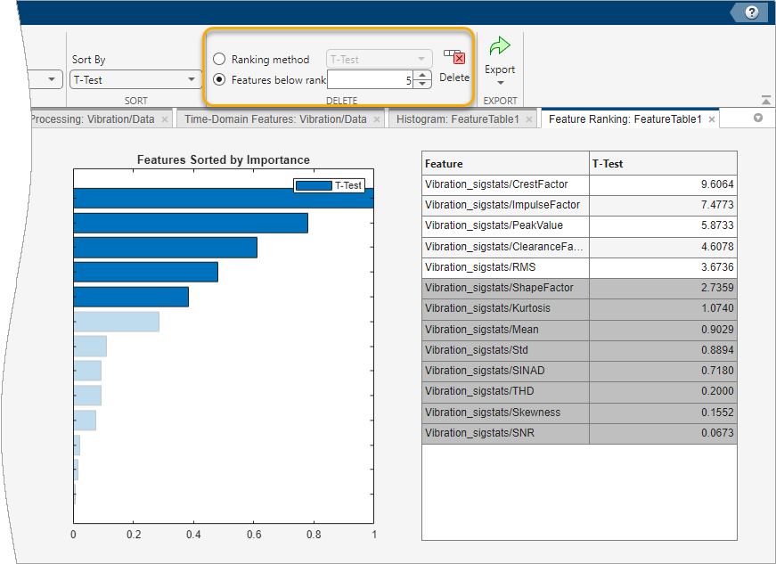Click the T-Test column header

coord(663,164)
